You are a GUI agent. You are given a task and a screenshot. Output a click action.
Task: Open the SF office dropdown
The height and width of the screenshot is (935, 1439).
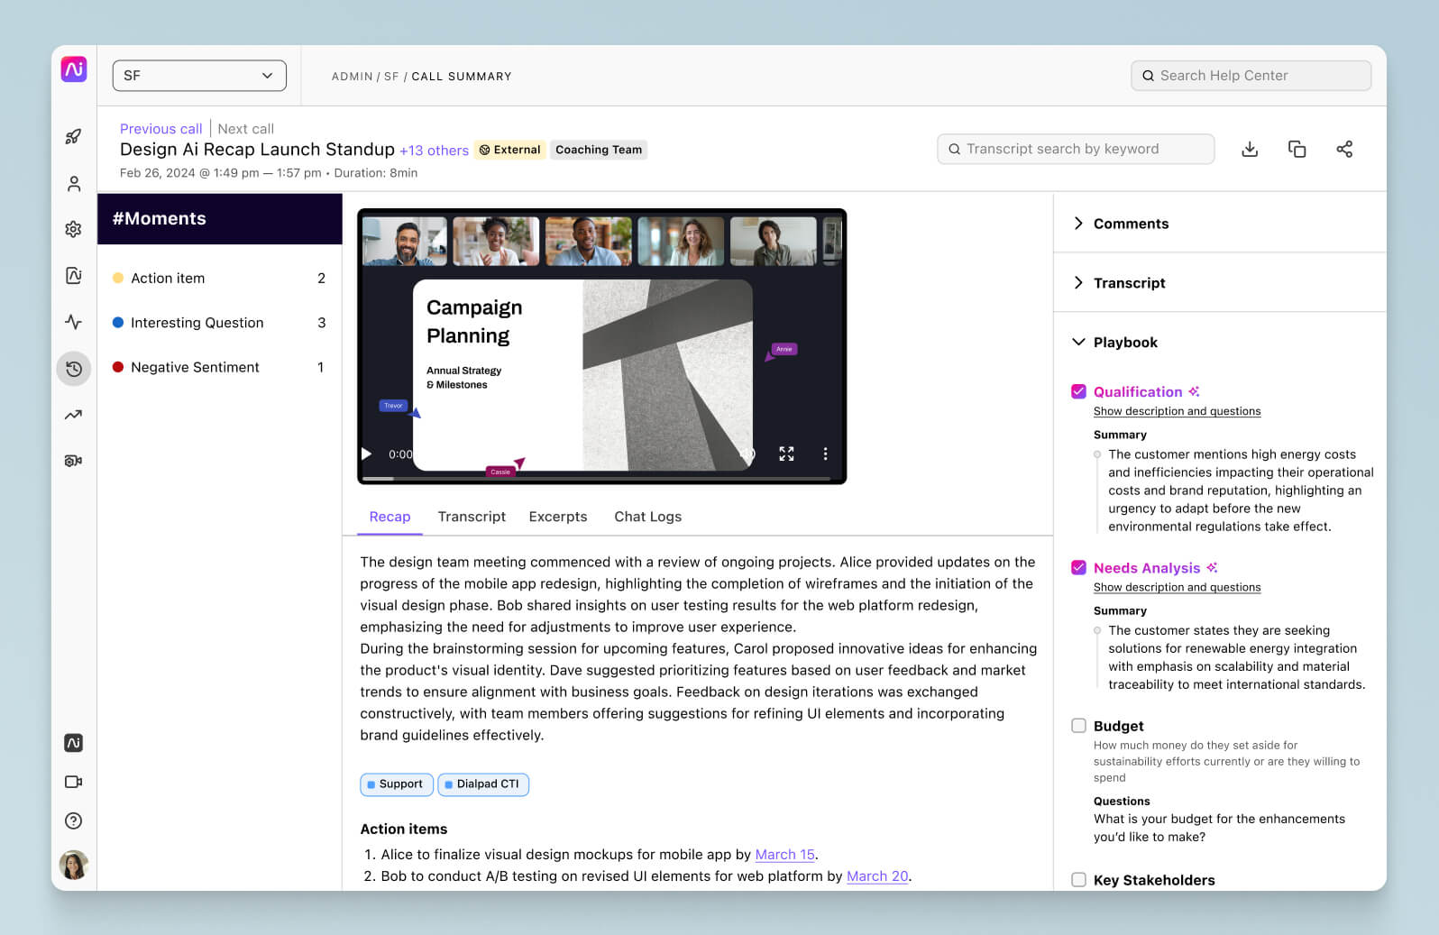(199, 76)
